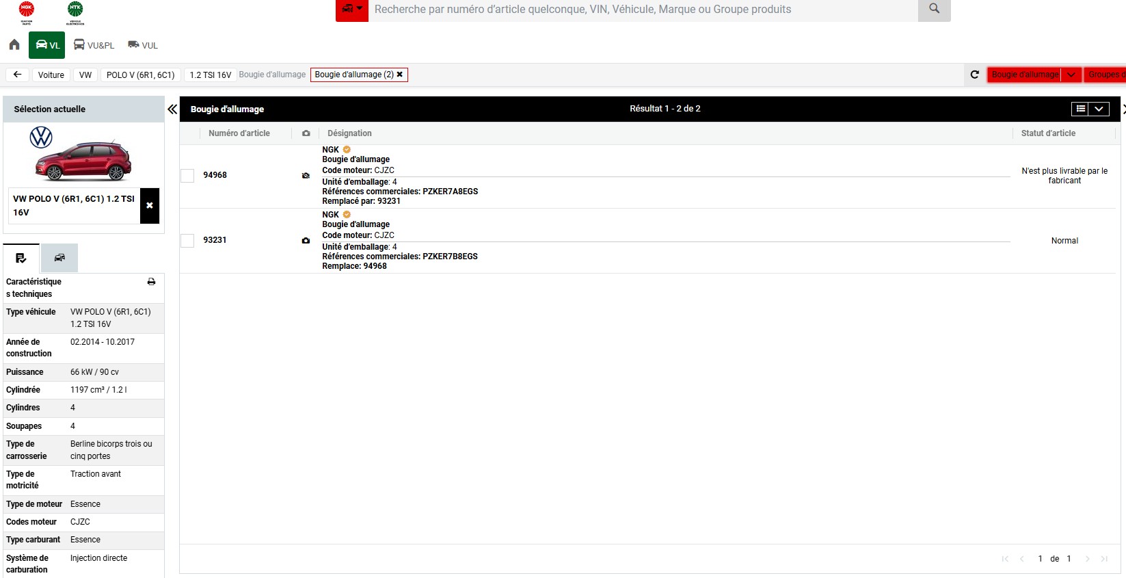Click the Puissance value 66 kW / 90 cv
The width and height of the screenshot is (1126, 578).
[x=94, y=372]
